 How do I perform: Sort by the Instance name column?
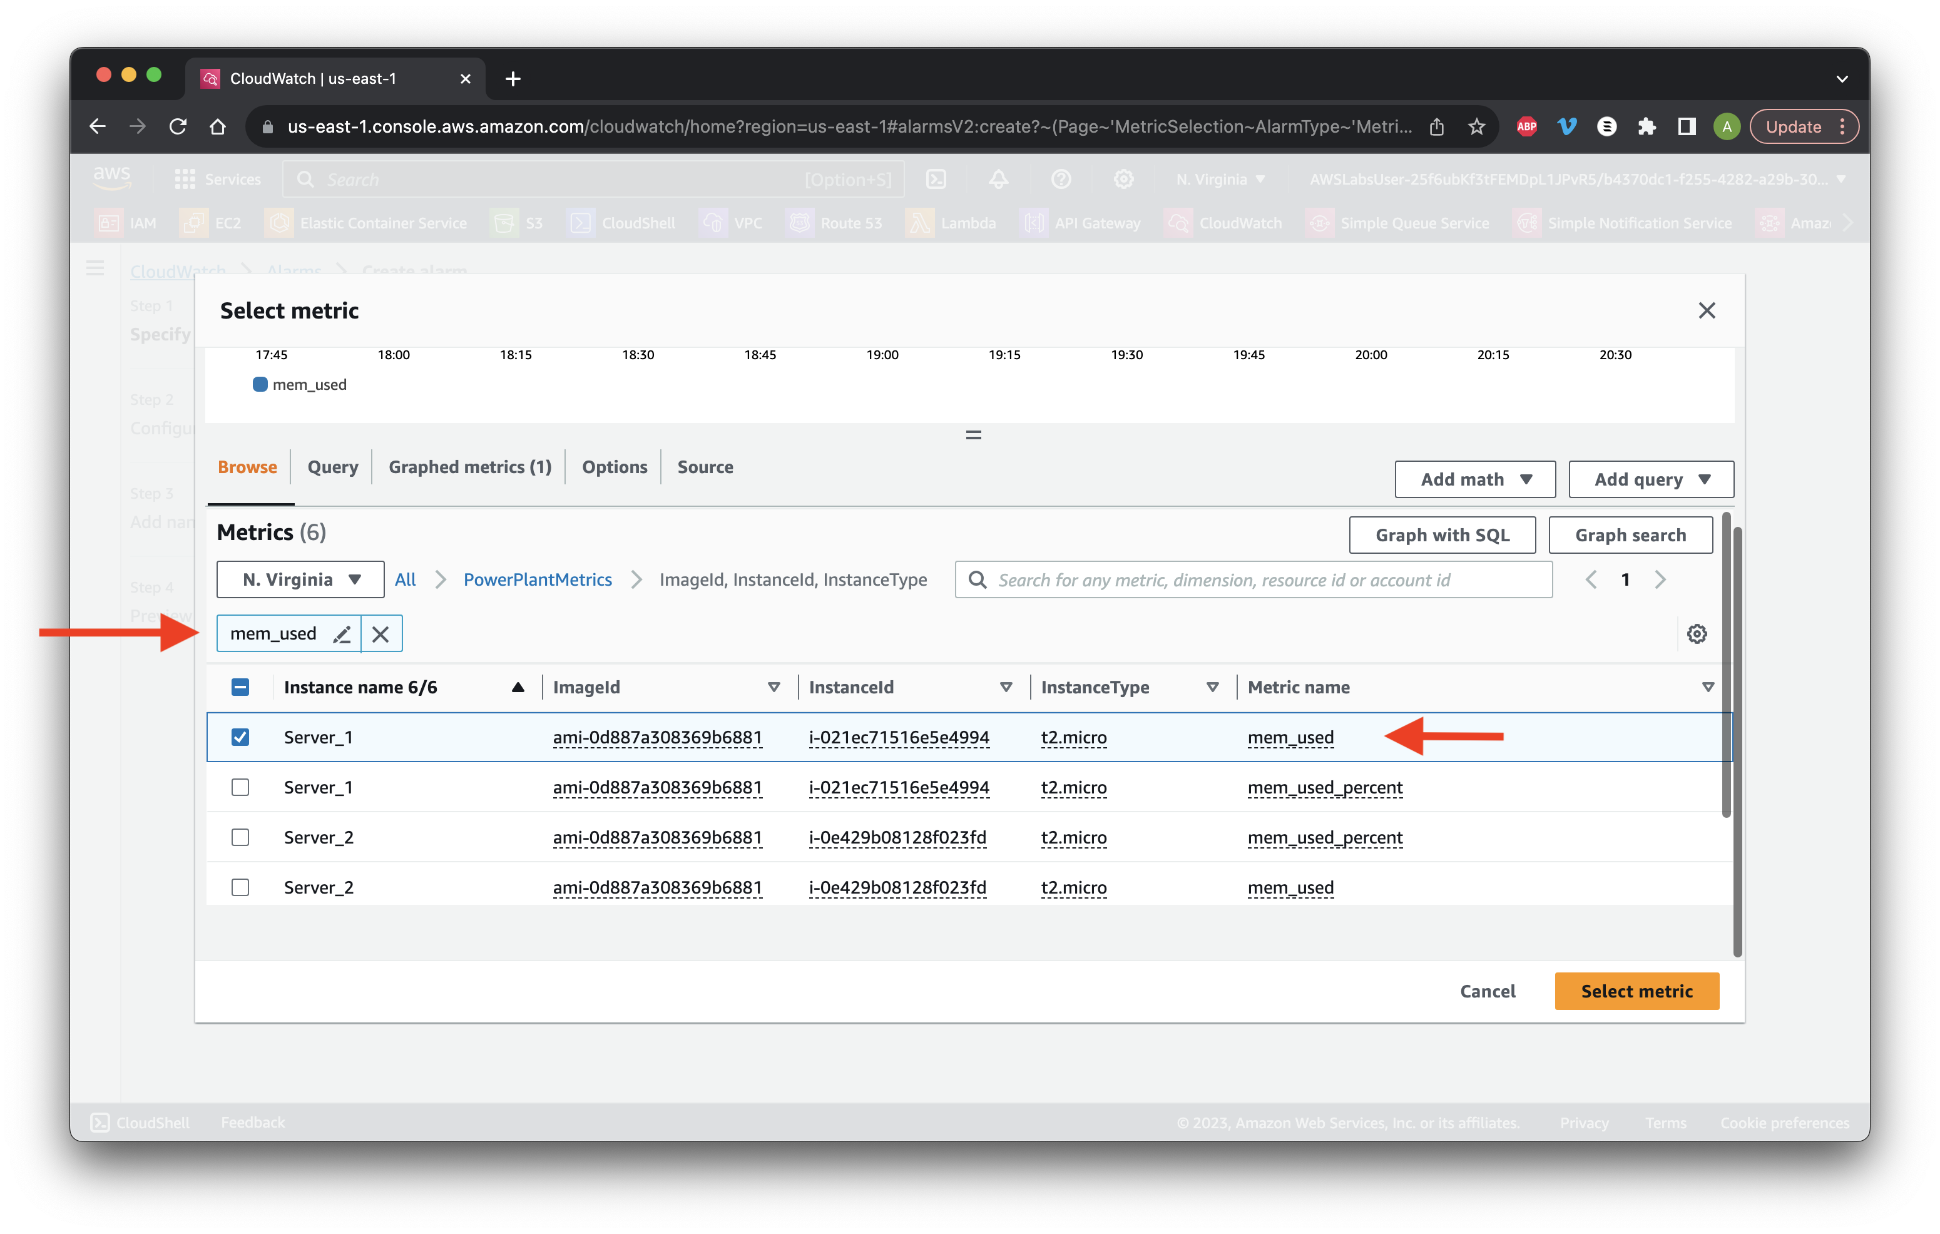coord(518,687)
